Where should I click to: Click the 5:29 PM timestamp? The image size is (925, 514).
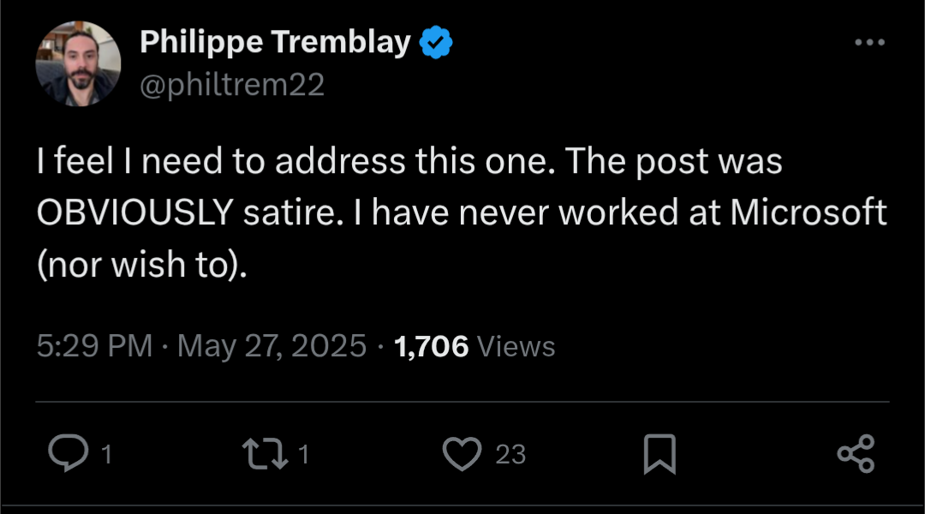point(95,346)
